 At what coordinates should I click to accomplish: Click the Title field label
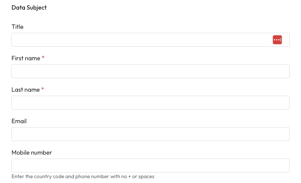[x=17, y=27]
